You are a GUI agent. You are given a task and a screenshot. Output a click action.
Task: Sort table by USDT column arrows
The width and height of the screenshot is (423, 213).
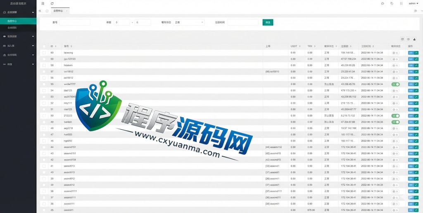coord(300,46)
